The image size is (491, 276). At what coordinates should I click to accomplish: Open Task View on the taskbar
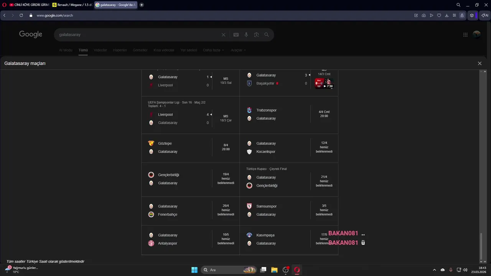click(x=263, y=270)
